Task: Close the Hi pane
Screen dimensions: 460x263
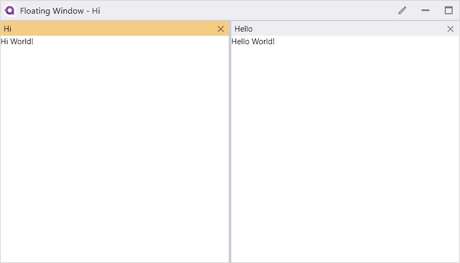Action: [221, 29]
